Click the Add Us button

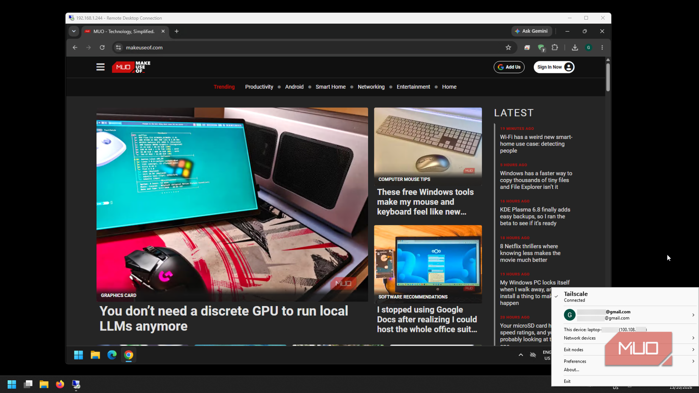pos(509,67)
